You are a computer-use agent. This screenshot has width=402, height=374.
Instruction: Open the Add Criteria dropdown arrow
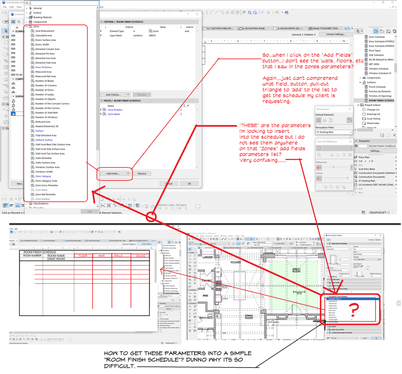[128, 95]
